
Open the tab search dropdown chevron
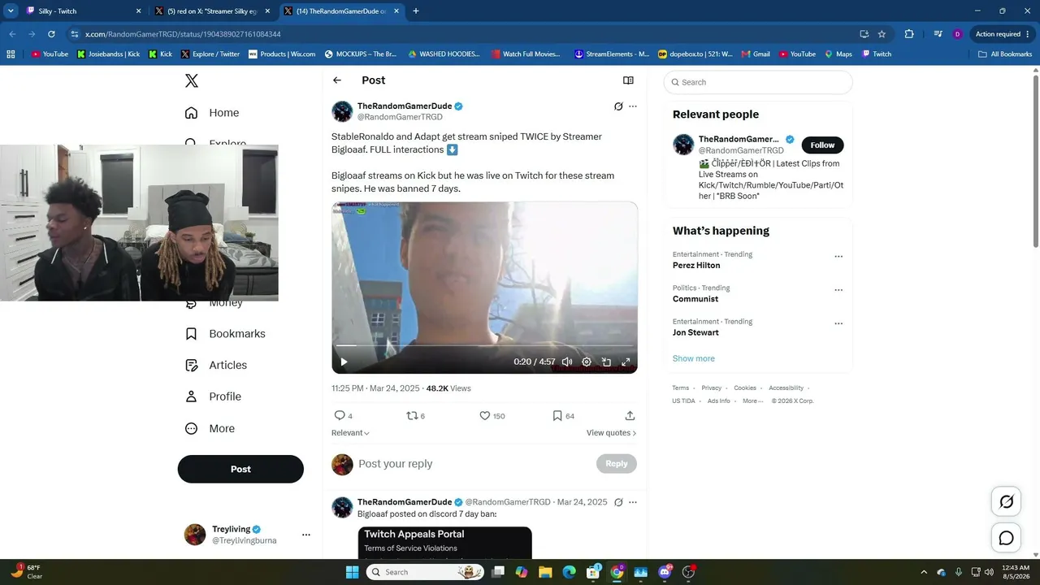(x=11, y=11)
